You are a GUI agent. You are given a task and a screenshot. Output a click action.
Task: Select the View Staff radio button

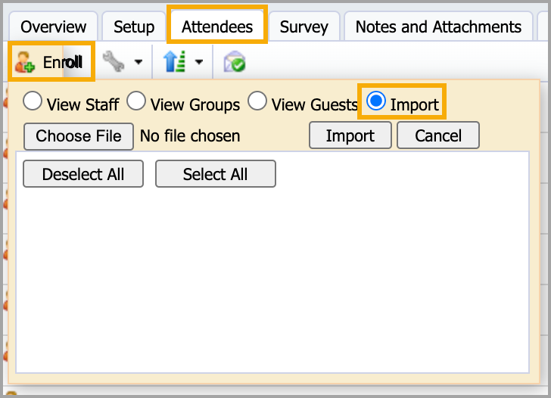point(33,101)
